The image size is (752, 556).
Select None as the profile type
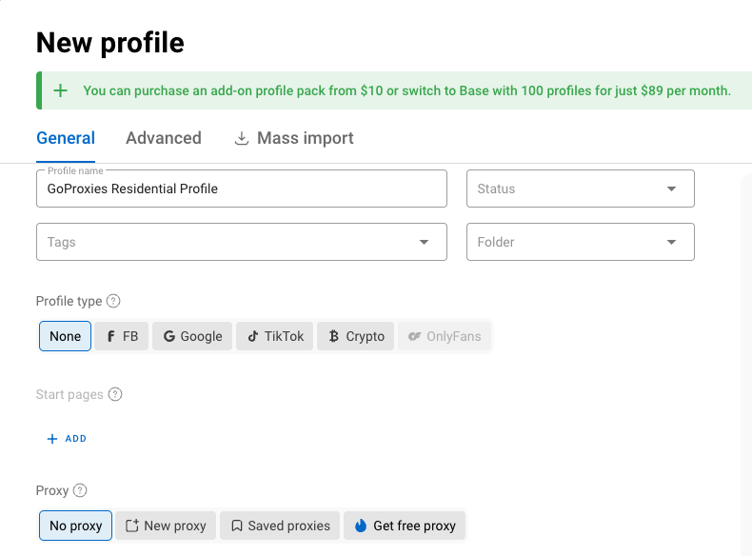pyautogui.click(x=66, y=336)
